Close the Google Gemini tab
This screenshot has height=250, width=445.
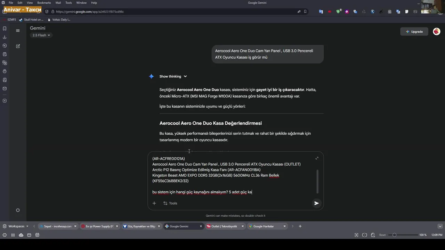click(x=201, y=226)
